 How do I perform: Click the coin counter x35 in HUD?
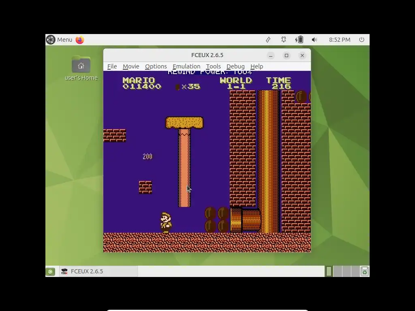click(x=188, y=87)
